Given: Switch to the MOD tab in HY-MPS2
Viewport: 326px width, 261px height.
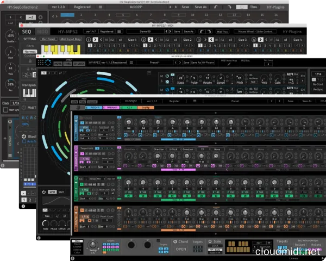Looking at the screenshot, I should 42,32.
